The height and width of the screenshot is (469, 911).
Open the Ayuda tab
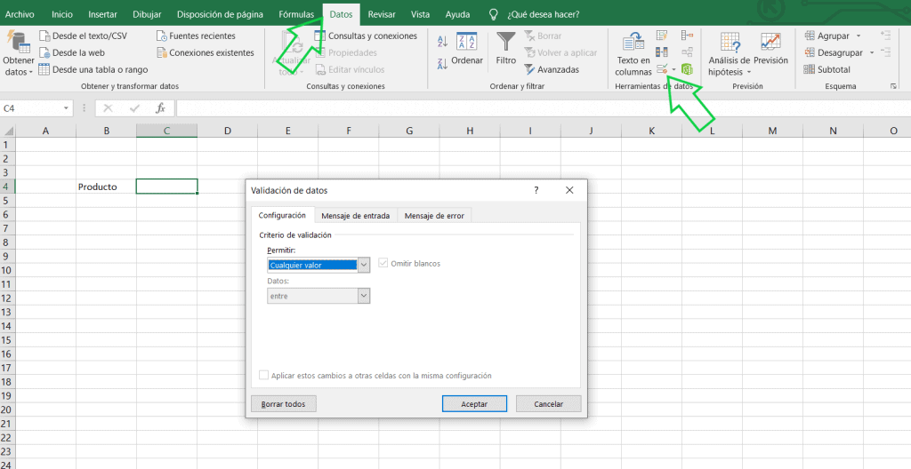tap(458, 14)
